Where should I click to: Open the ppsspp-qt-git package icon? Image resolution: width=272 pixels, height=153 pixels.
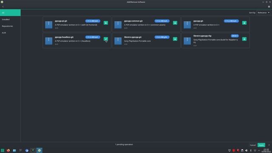click(49, 25)
